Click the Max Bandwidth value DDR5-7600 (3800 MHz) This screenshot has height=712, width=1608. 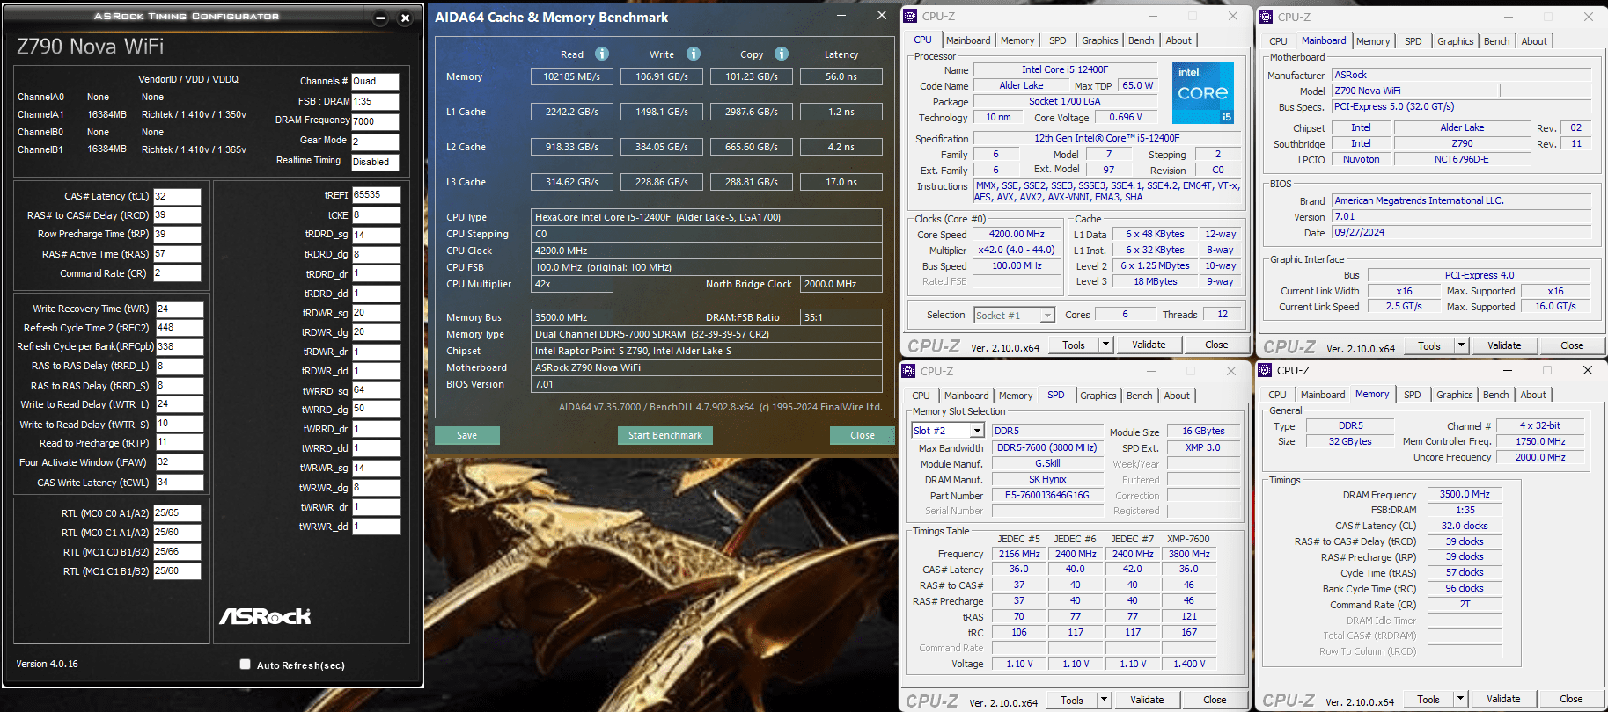pos(1047,447)
